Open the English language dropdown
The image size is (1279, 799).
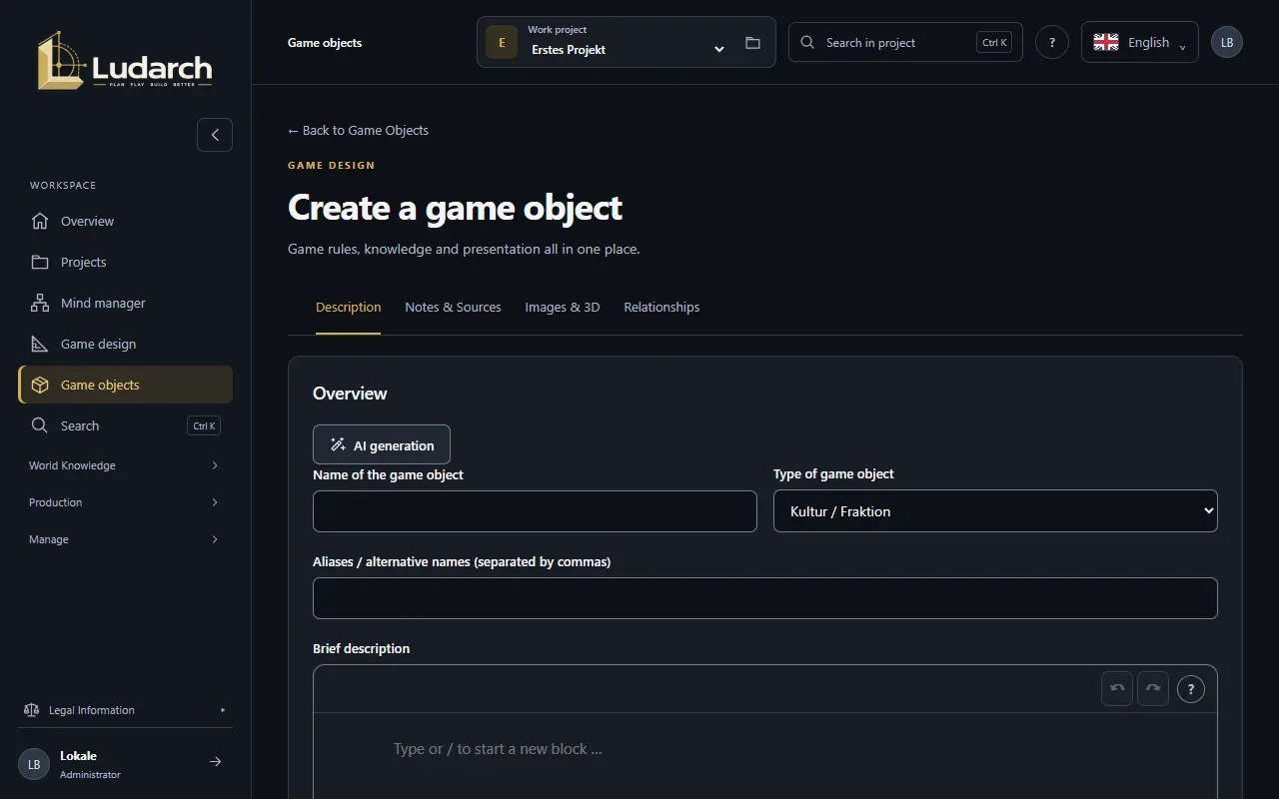point(1139,42)
